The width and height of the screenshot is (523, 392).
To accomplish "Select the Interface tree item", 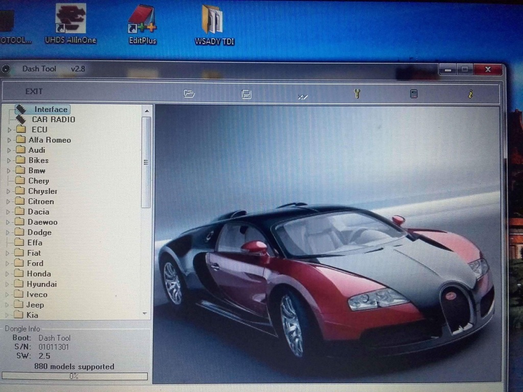I will pyautogui.click(x=51, y=109).
